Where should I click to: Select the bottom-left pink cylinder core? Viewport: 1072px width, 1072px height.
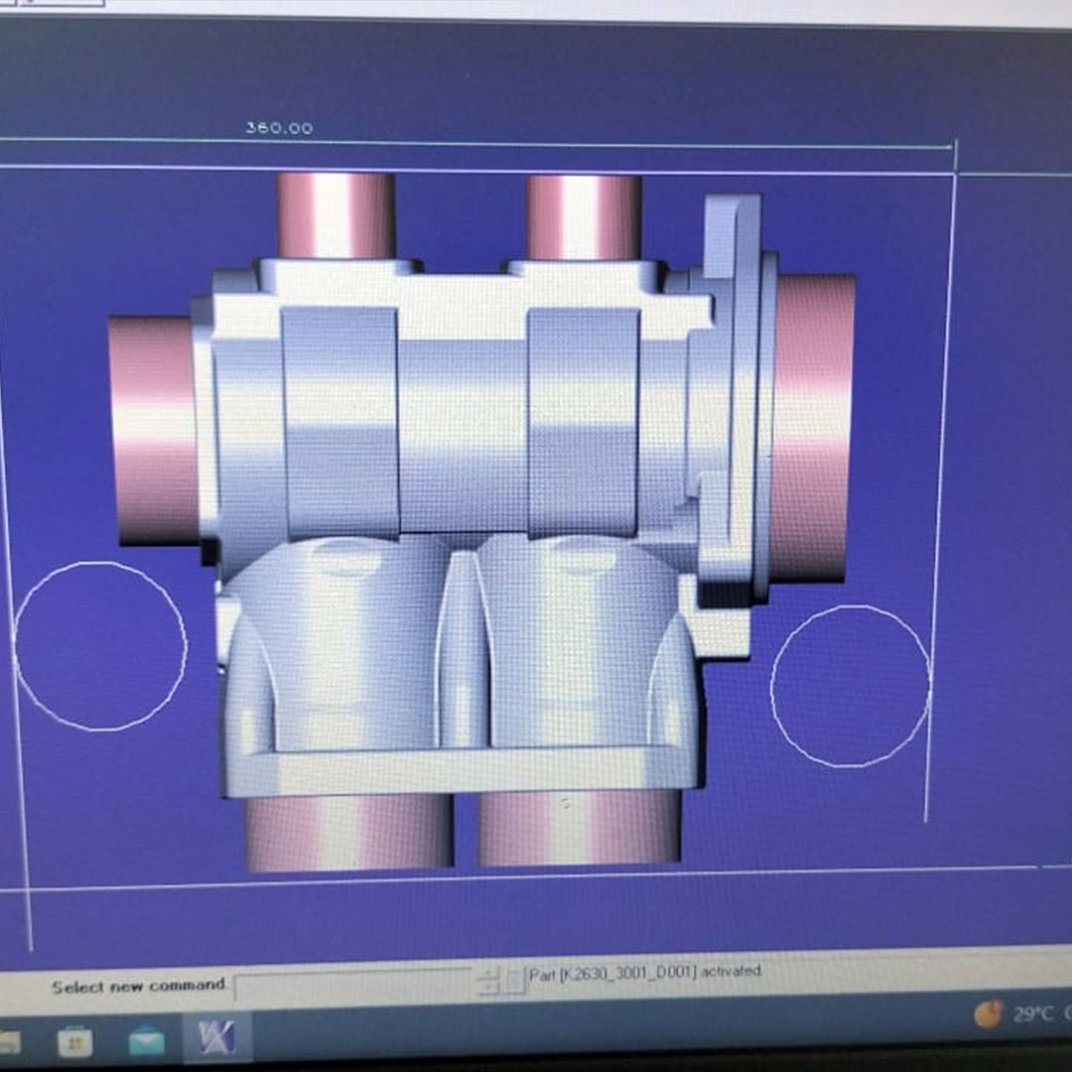[x=348, y=833]
